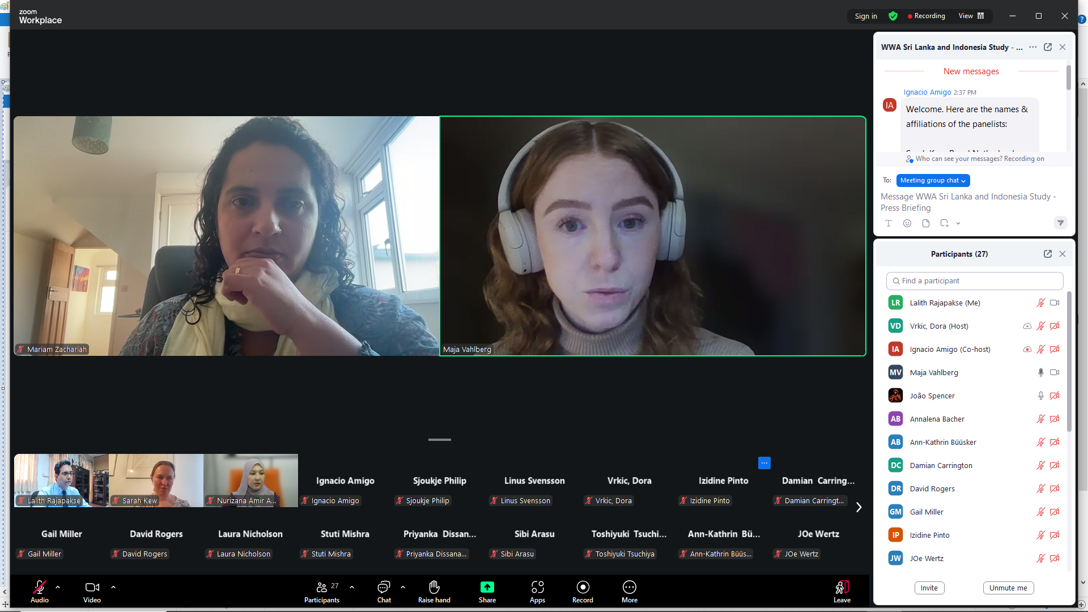Click the Invite button
Screen dimensions: 1088x612
(929, 588)
